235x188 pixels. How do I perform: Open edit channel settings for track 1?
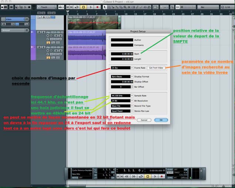click(48, 39)
